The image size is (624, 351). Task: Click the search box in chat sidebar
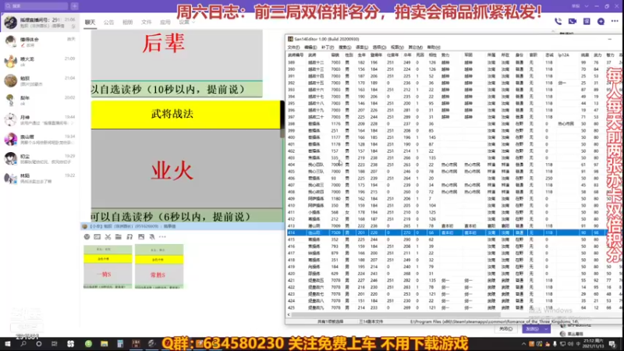pyautogui.click(x=35, y=6)
